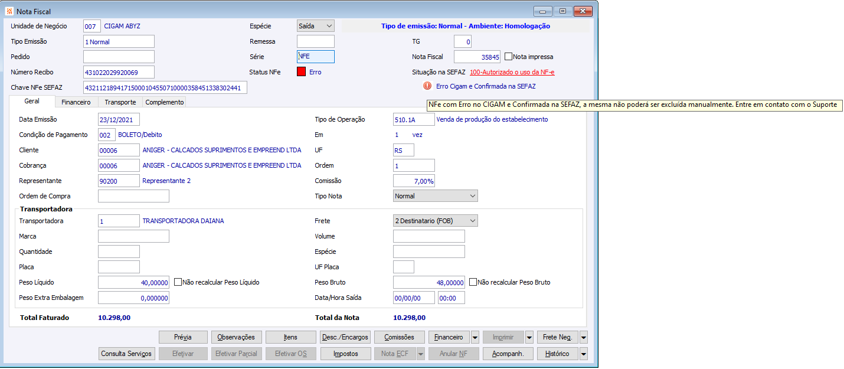Click the Ordem input field

coord(414,165)
